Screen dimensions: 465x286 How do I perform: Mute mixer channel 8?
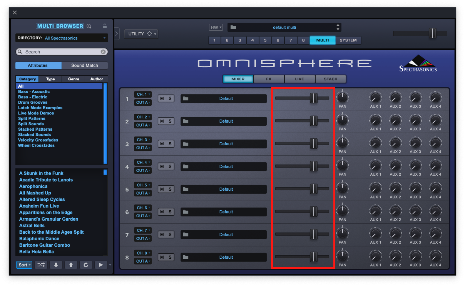(x=162, y=257)
